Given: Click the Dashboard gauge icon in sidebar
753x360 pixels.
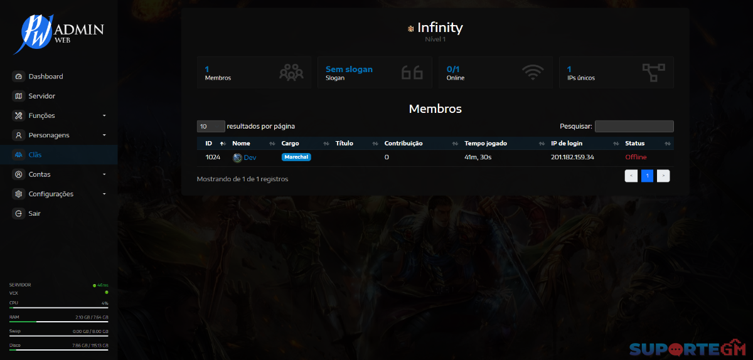Looking at the screenshot, I should pos(18,77).
